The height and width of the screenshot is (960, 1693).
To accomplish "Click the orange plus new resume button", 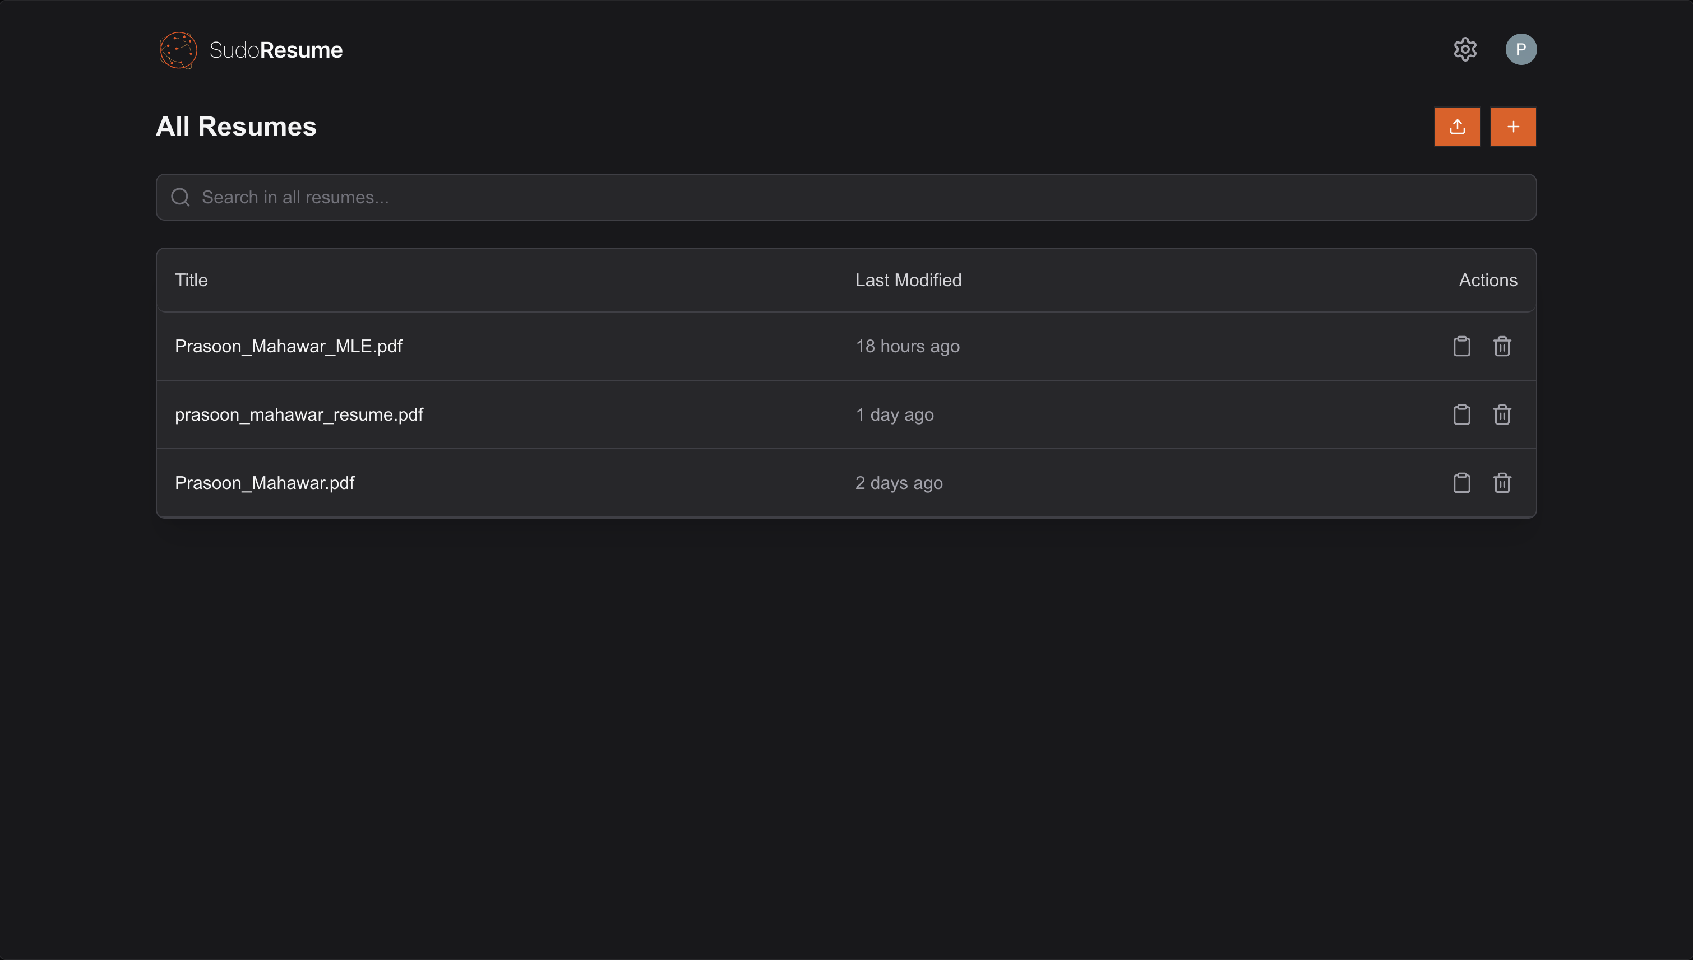I will pyautogui.click(x=1513, y=127).
